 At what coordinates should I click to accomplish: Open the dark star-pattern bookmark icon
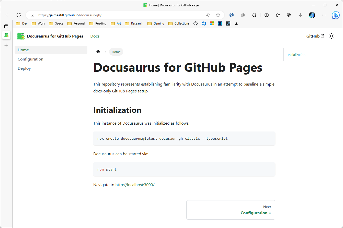[228, 23]
